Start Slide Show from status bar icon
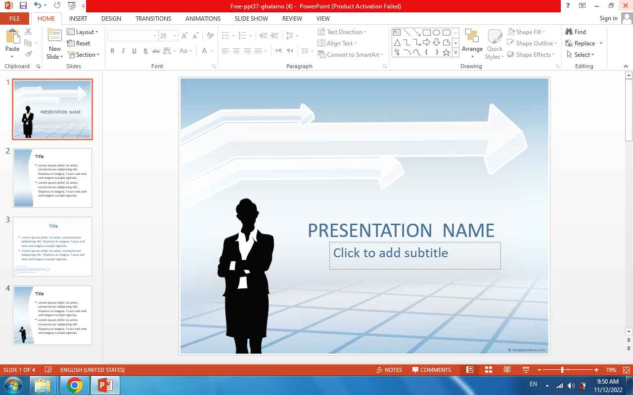This screenshot has height=395, width=633. (526, 370)
